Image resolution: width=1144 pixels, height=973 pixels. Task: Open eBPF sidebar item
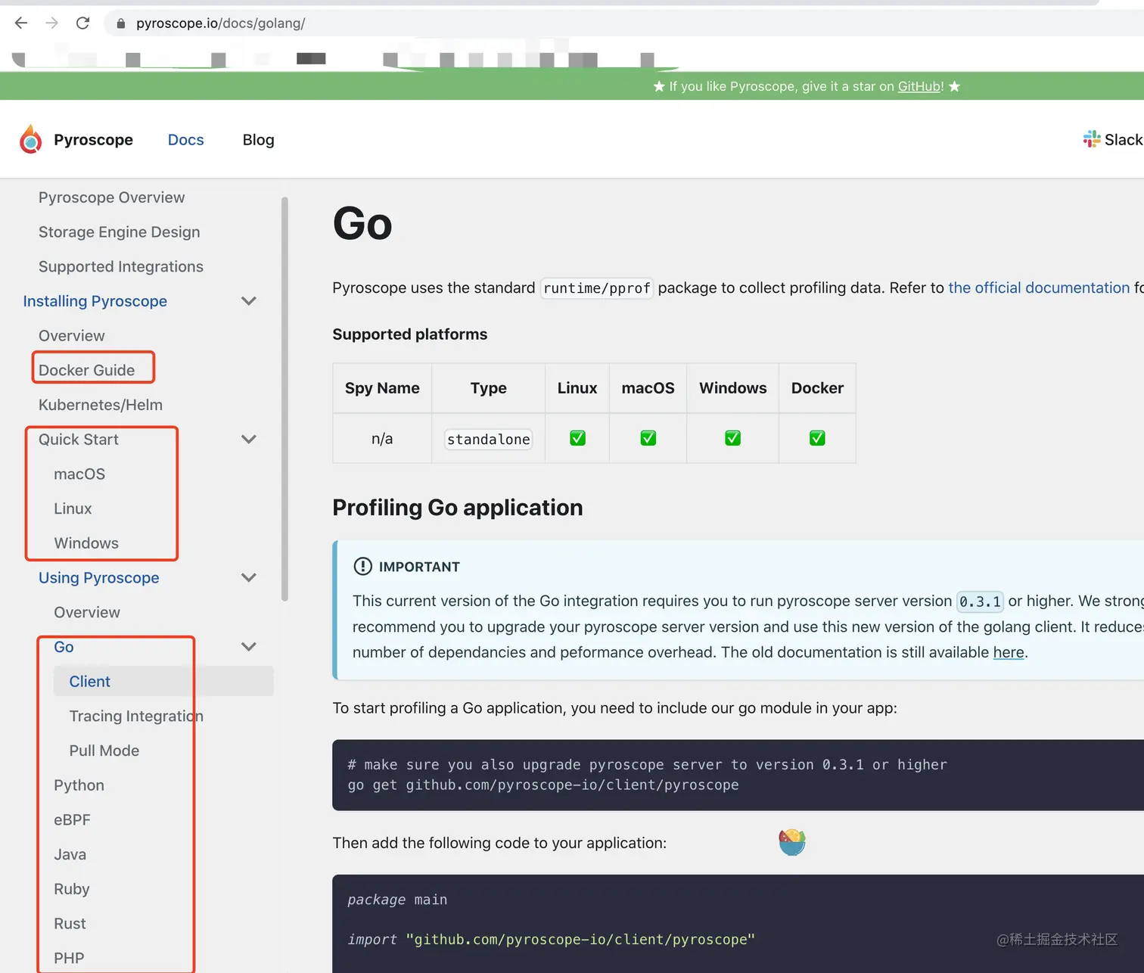72,820
